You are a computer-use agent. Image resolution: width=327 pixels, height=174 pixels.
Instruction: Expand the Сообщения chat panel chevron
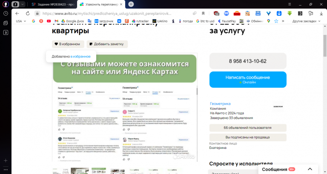(x=310, y=169)
